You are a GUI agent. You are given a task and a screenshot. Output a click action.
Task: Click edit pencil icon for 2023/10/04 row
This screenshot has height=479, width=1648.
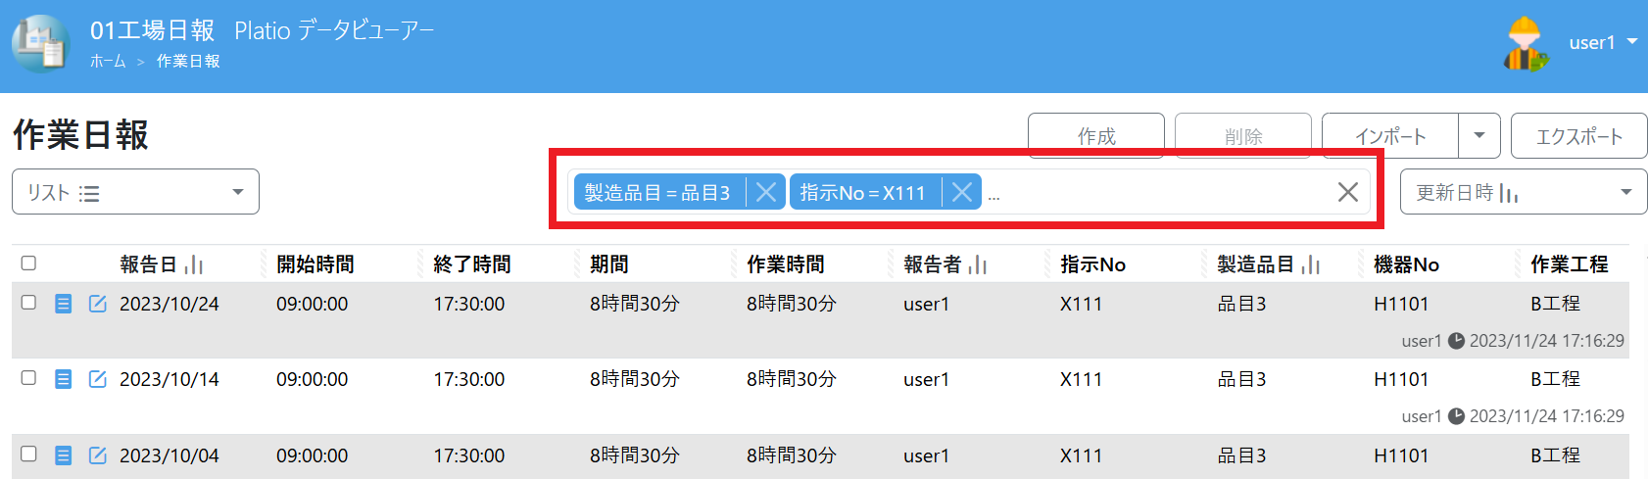[98, 455]
